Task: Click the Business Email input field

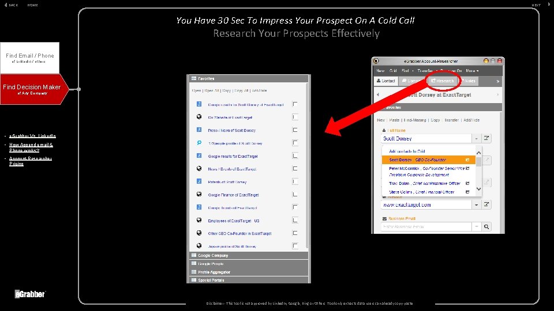Action: pos(426,227)
